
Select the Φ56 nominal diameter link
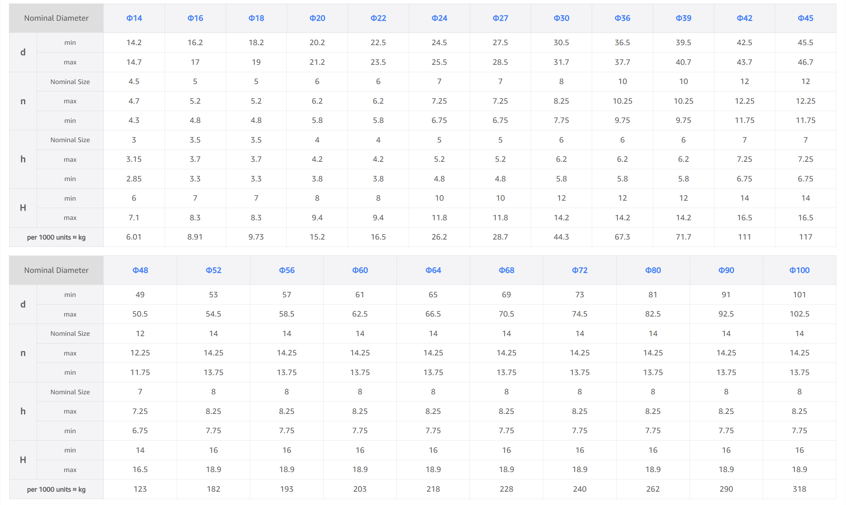coord(287,270)
